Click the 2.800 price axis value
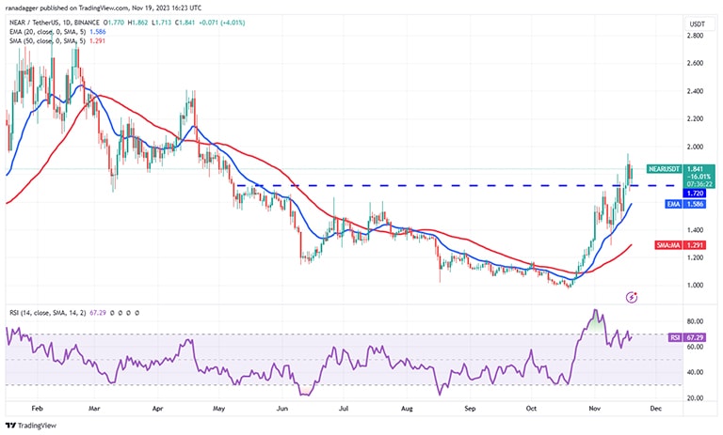723x435 pixels. [695, 36]
